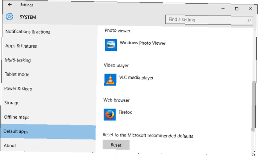Open the Storage section
Screen dimensions: 258x156
pyautogui.click(x=12, y=103)
